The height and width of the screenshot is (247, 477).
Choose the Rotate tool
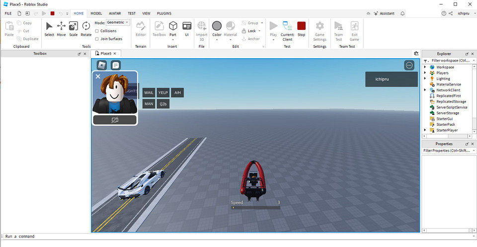click(86, 28)
